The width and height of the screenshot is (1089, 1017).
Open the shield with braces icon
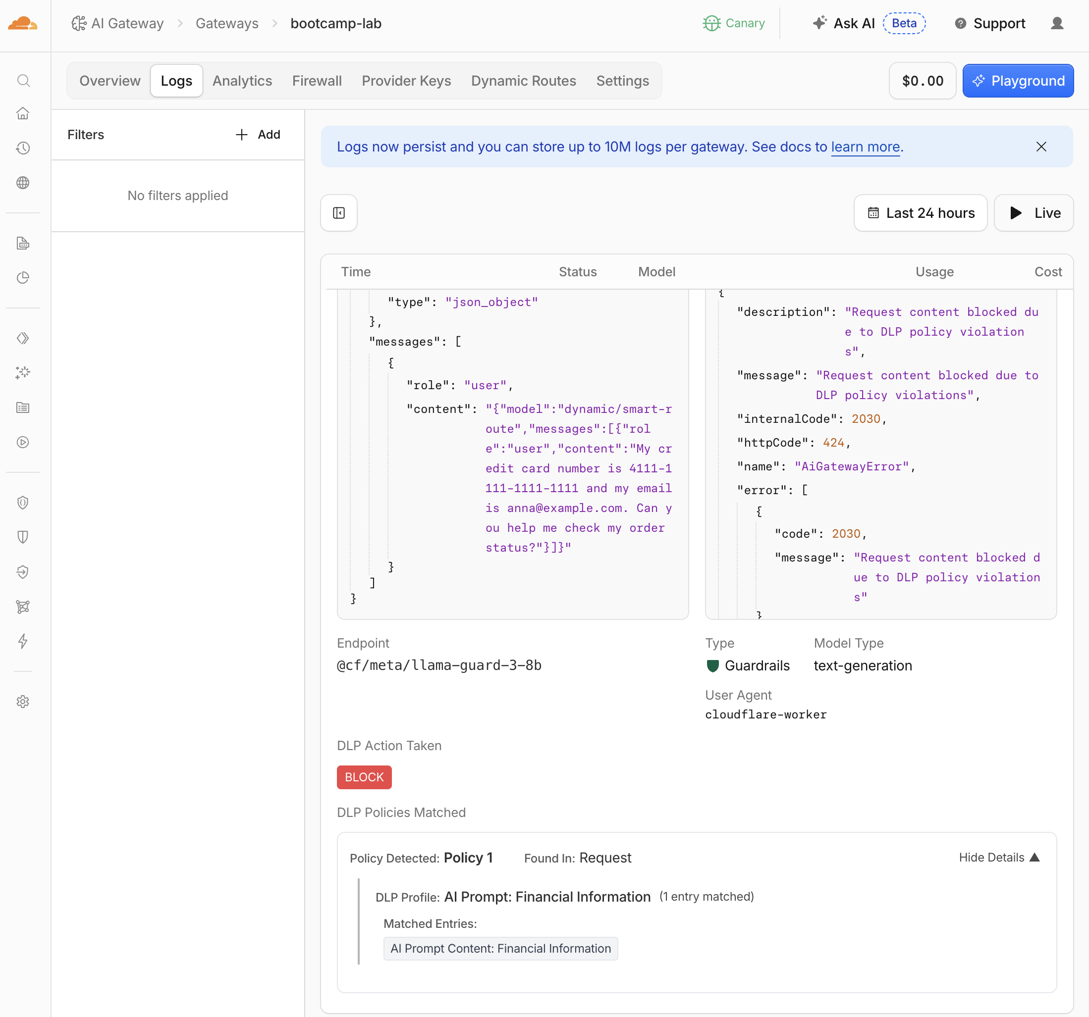(x=23, y=503)
